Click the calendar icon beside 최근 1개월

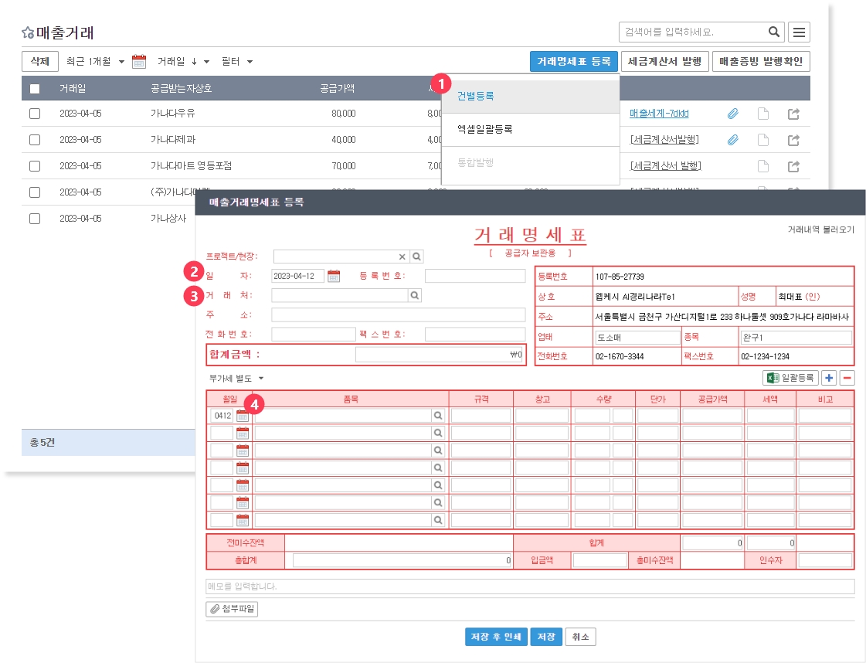(139, 62)
